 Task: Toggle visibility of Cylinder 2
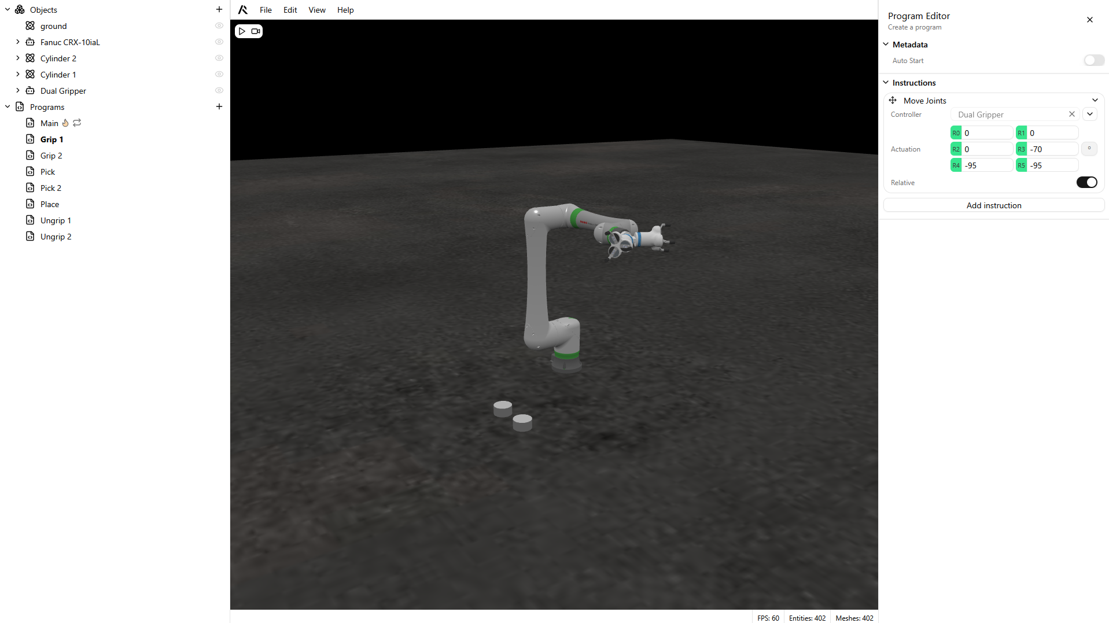click(219, 58)
